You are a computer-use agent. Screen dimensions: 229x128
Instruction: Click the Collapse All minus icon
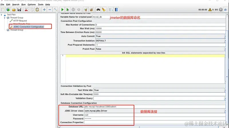tap(50, 10)
